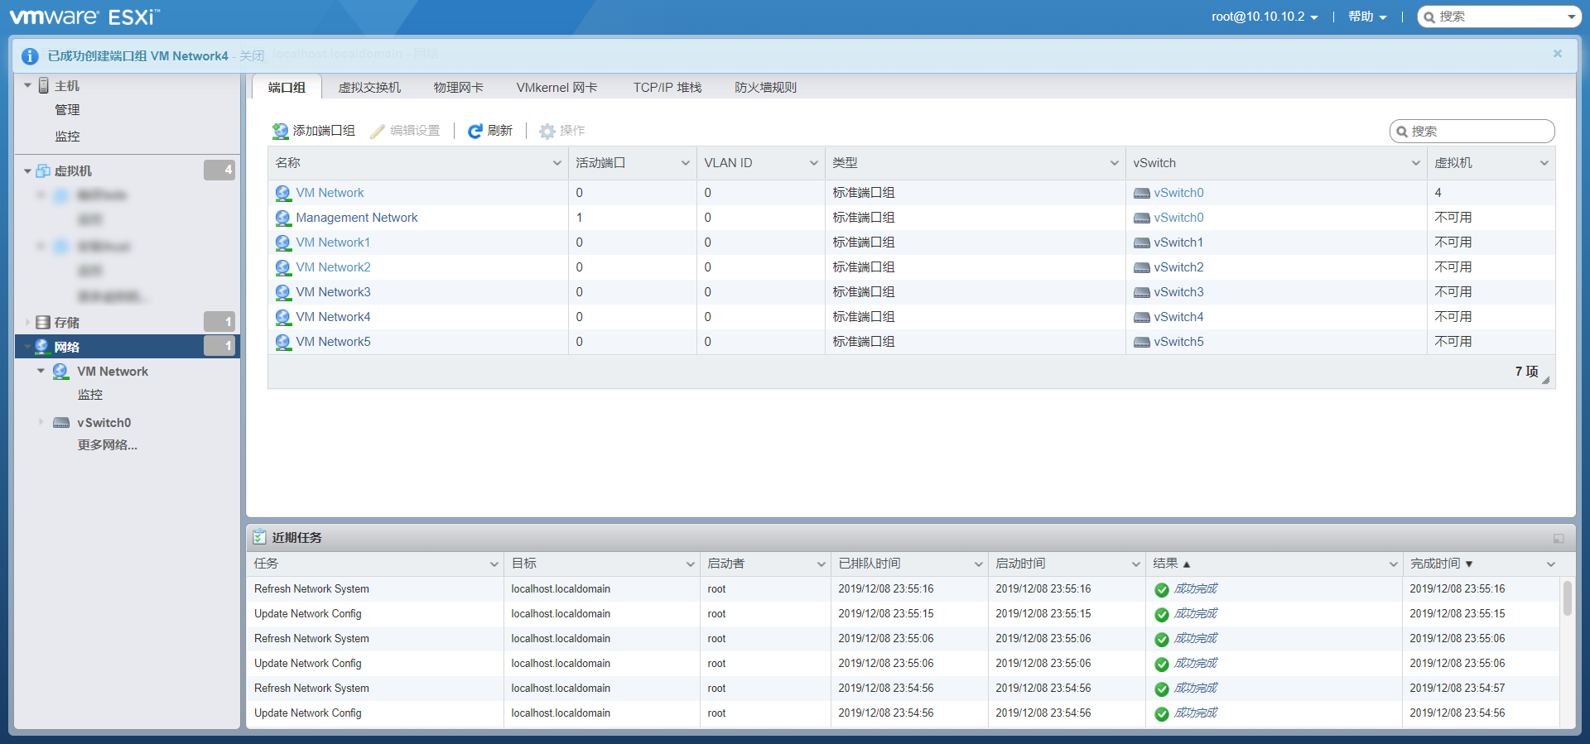Viewport: 1590px width, 744px height.
Task: Click the Networking globe icon in the navigator
Action: tap(41, 347)
